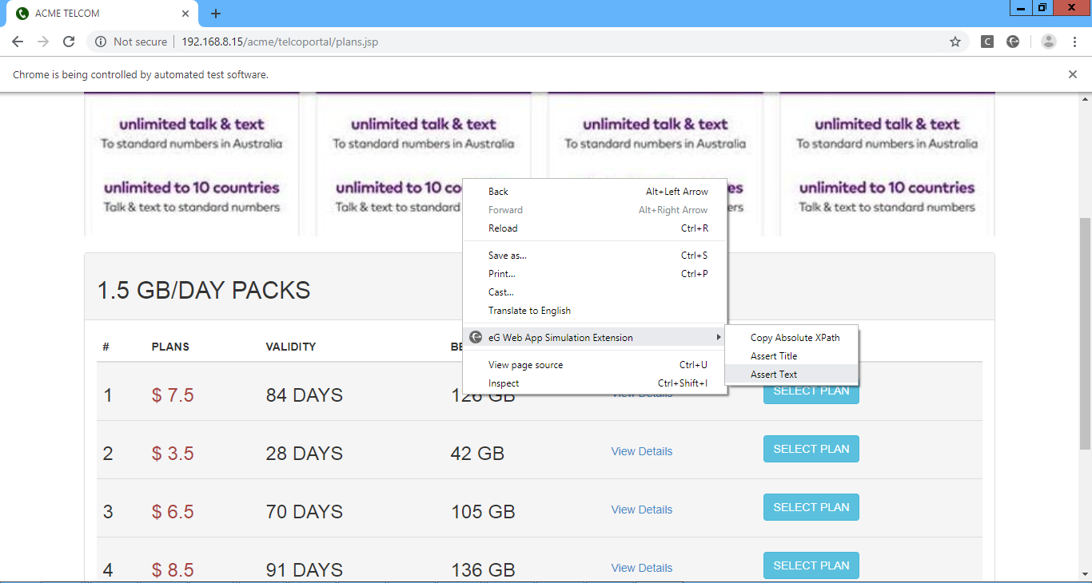The width and height of the screenshot is (1092, 583).
Task: Click the $ 8.5 plan price
Action: pos(173,570)
